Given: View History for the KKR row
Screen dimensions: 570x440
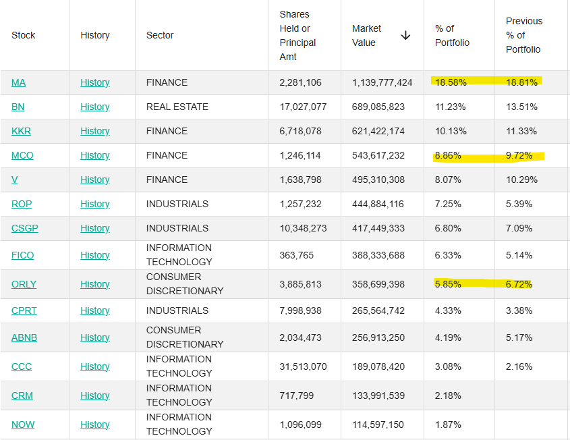Looking at the screenshot, I should click(x=95, y=132).
